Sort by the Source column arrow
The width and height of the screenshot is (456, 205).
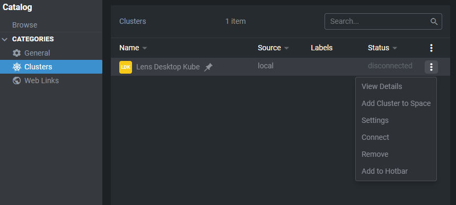(286, 48)
